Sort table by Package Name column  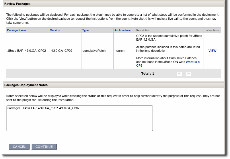point(16,30)
